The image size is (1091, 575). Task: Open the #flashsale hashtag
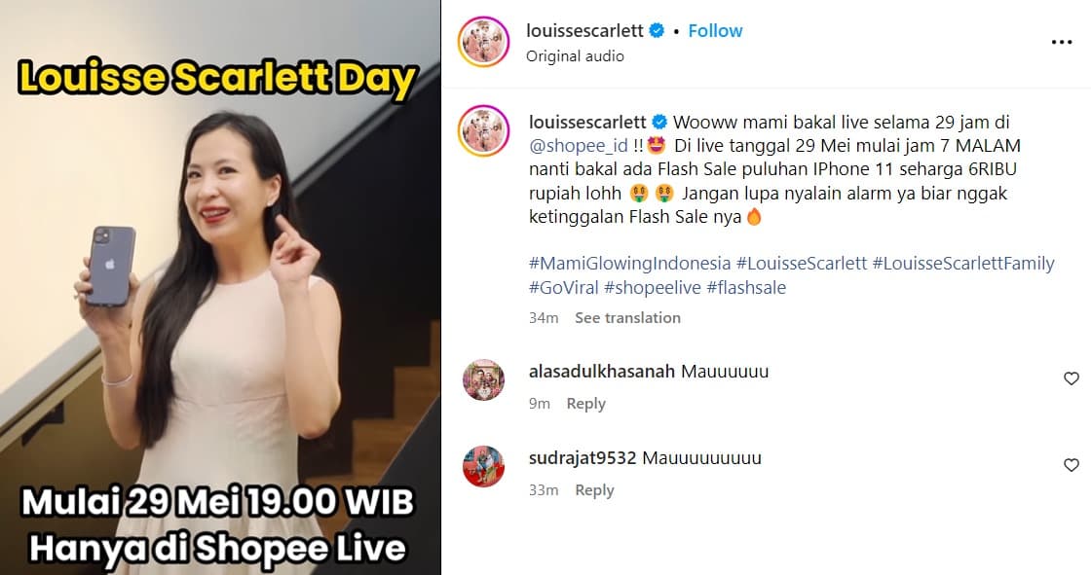pos(746,288)
